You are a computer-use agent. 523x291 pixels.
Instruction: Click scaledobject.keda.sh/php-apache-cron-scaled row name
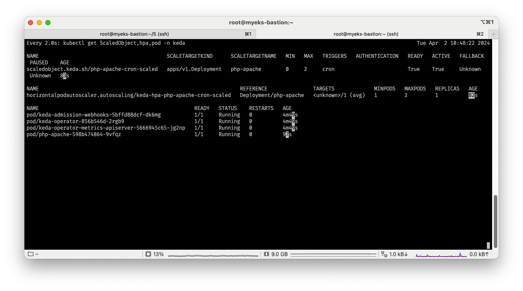pos(92,69)
